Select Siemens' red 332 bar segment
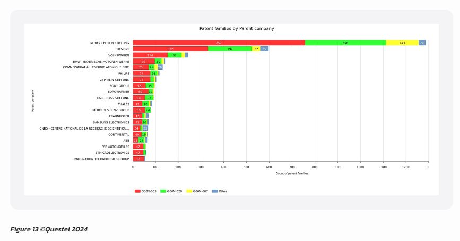460x241 pixels. 170,49
